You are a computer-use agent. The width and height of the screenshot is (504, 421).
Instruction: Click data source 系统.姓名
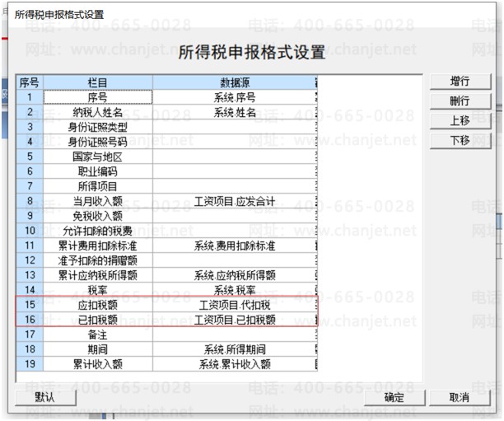[x=235, y=112]
